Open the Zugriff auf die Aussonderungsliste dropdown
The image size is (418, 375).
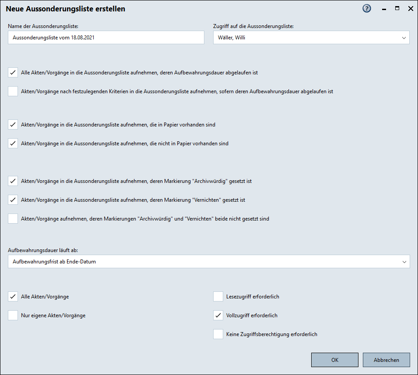point(311,38)
